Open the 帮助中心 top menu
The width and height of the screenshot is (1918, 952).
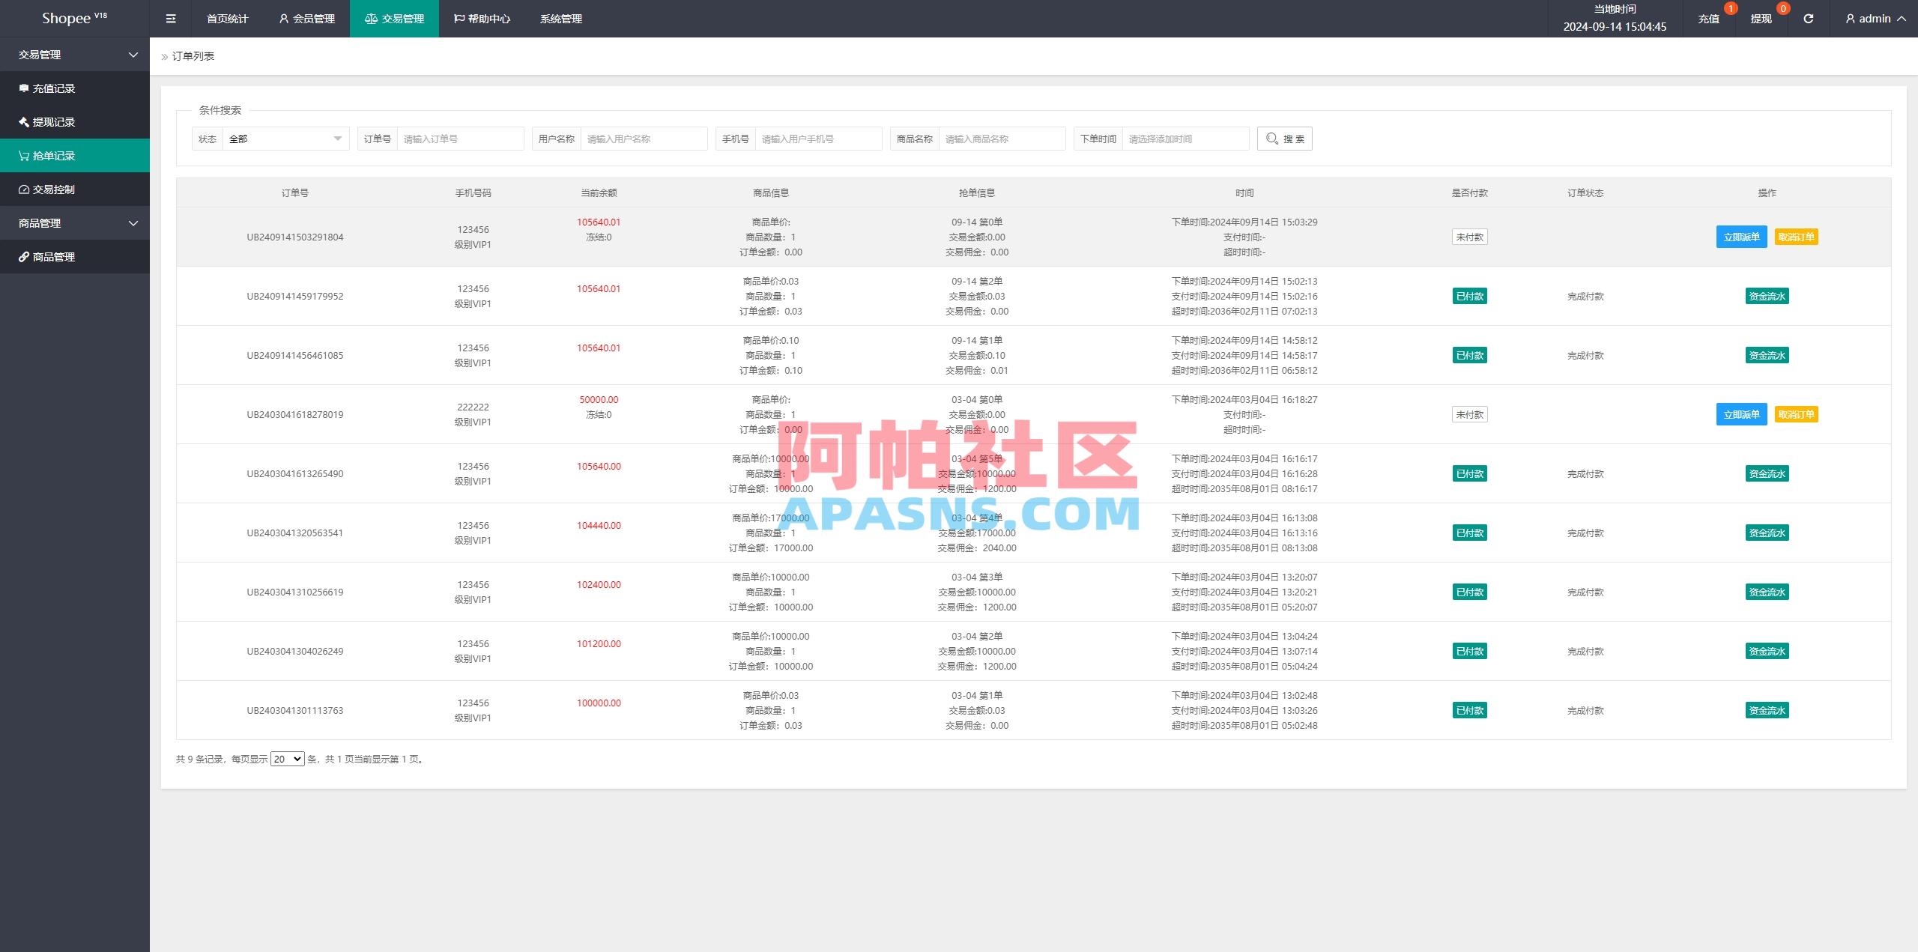tap(482, 18)
